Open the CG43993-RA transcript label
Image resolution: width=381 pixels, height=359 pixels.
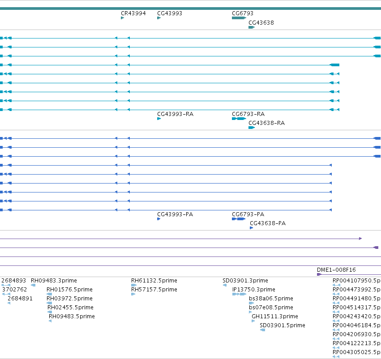175,114
